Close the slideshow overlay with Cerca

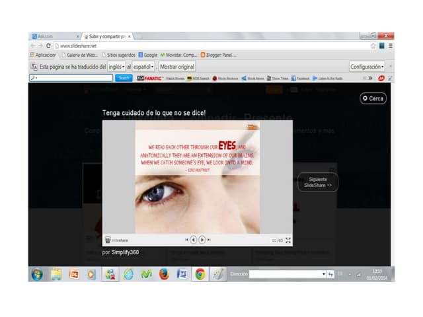coord(373,98)
